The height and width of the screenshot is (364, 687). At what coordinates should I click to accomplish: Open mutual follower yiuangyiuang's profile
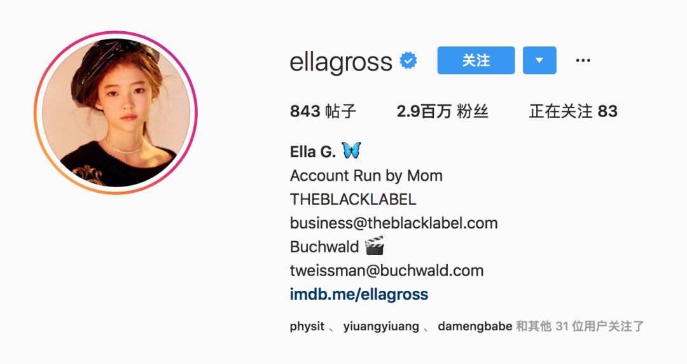coord(381,326)
